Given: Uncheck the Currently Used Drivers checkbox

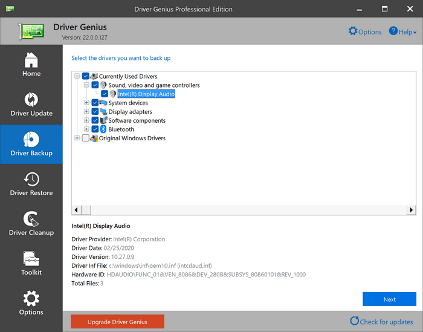Looking at the screenshot, I should (x=86, y=77).
